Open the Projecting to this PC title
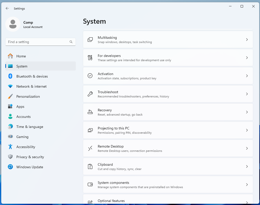Screen dimensions: 260x205 pos(113,128)
